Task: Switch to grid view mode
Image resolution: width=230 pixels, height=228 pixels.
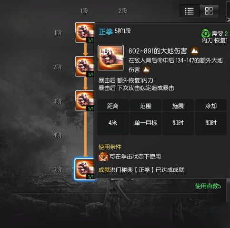Action: point(209,11)
